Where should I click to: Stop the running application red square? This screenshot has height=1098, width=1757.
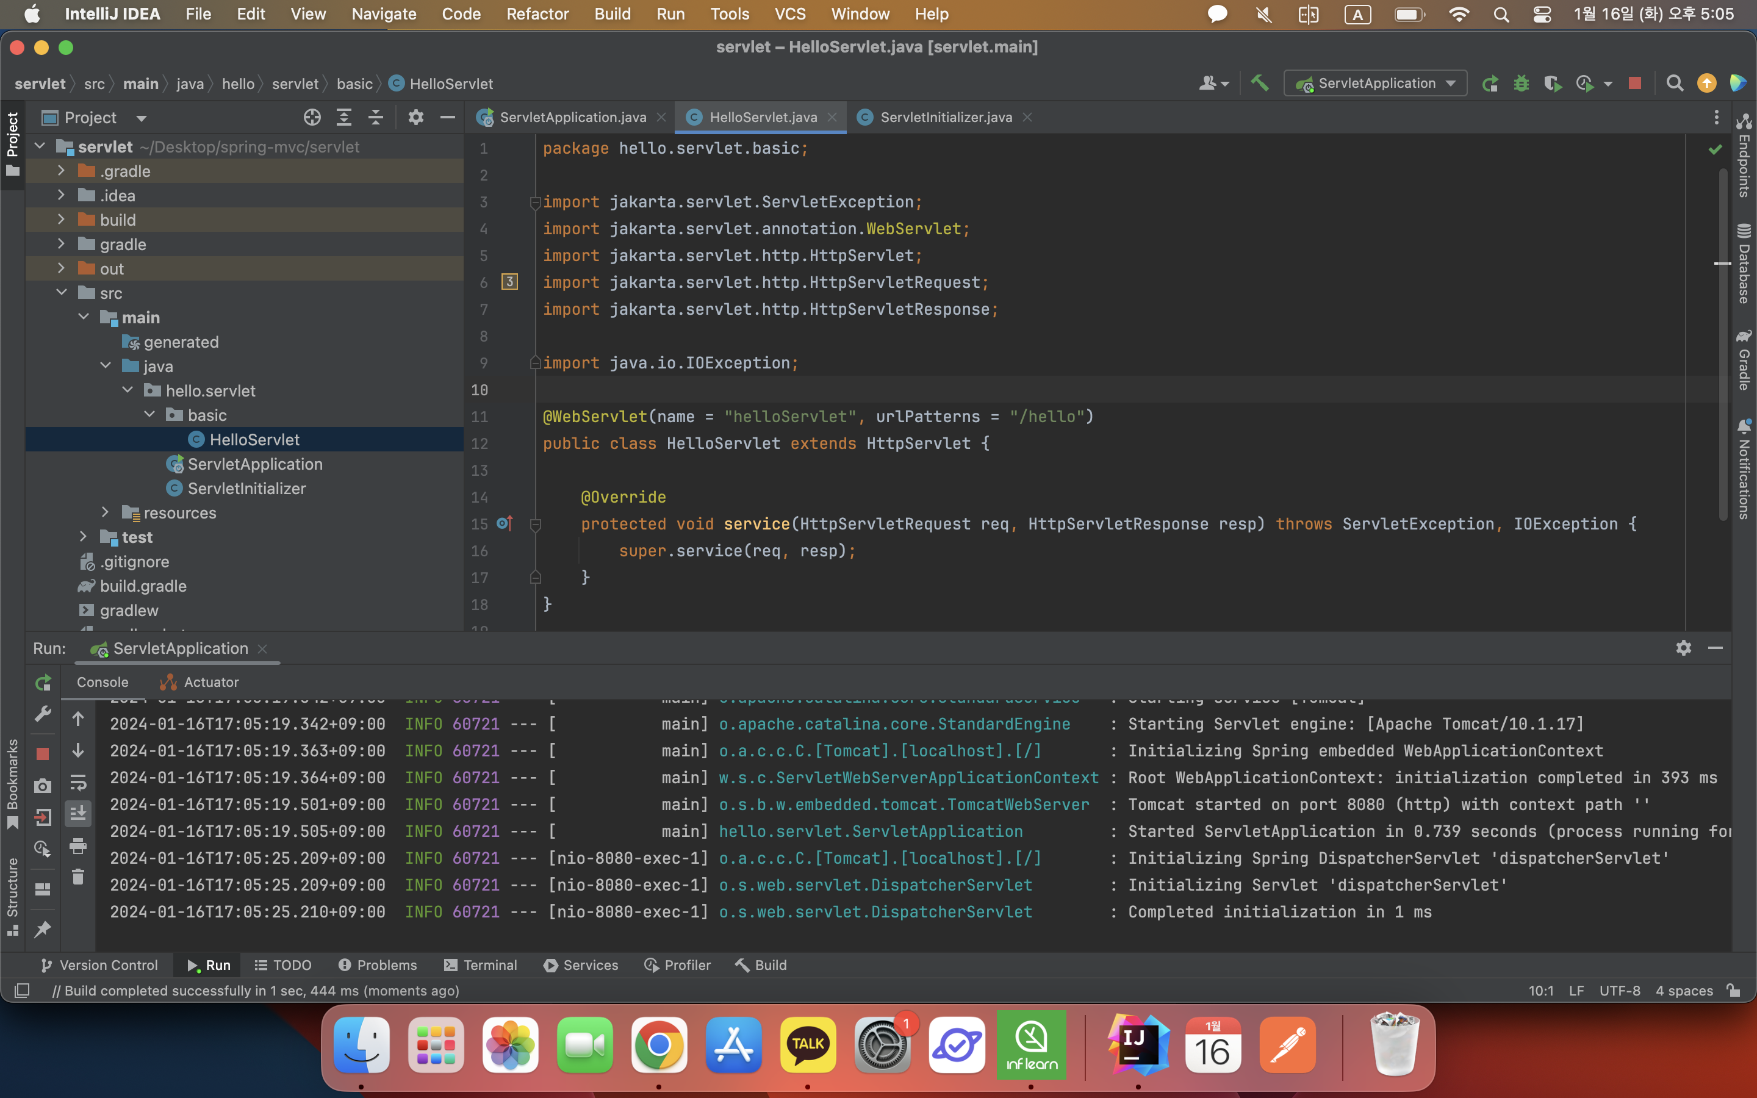pyautogui.click(x=1635, y=84)
